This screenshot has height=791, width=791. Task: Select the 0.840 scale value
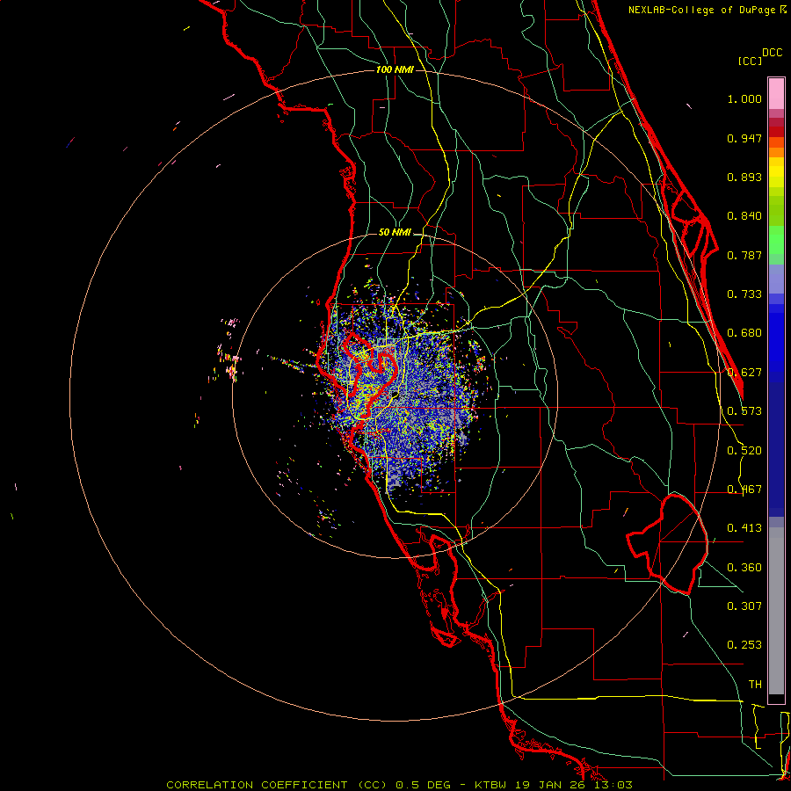(744, 216)
